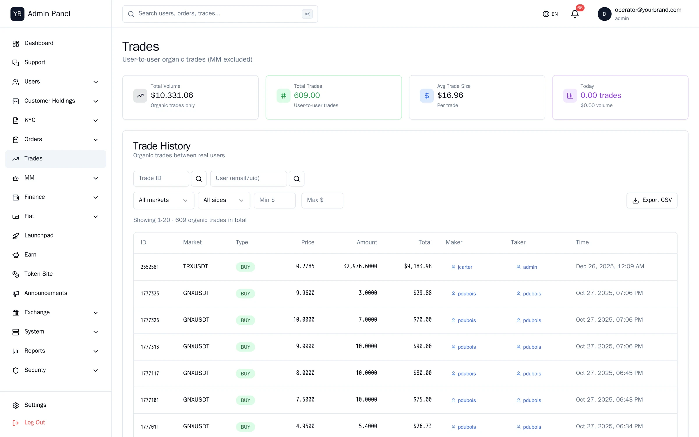Select Trades sidebar item

(x=56, y=159)
